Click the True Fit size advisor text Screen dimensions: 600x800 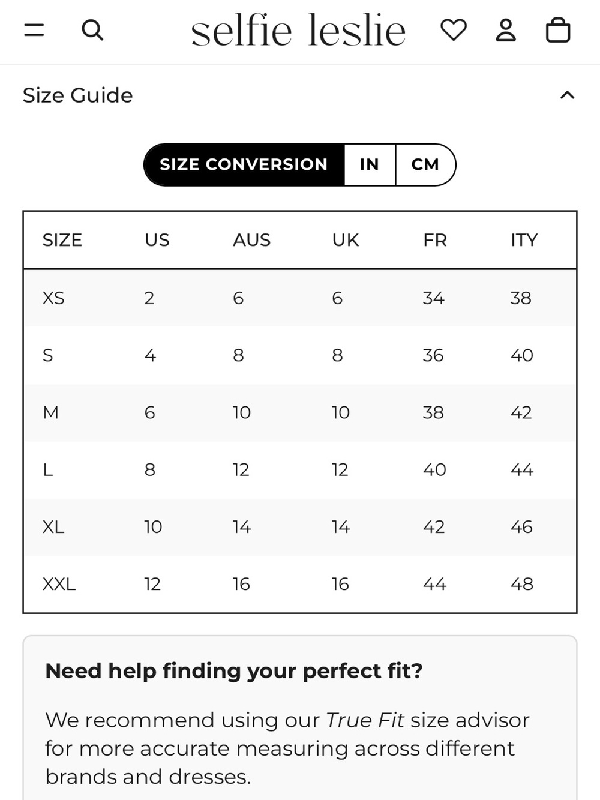tap(428, 720)
